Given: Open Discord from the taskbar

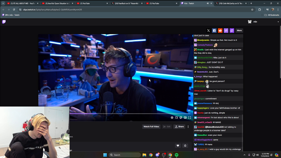Looking at the screenshot, I should point(157,155).
